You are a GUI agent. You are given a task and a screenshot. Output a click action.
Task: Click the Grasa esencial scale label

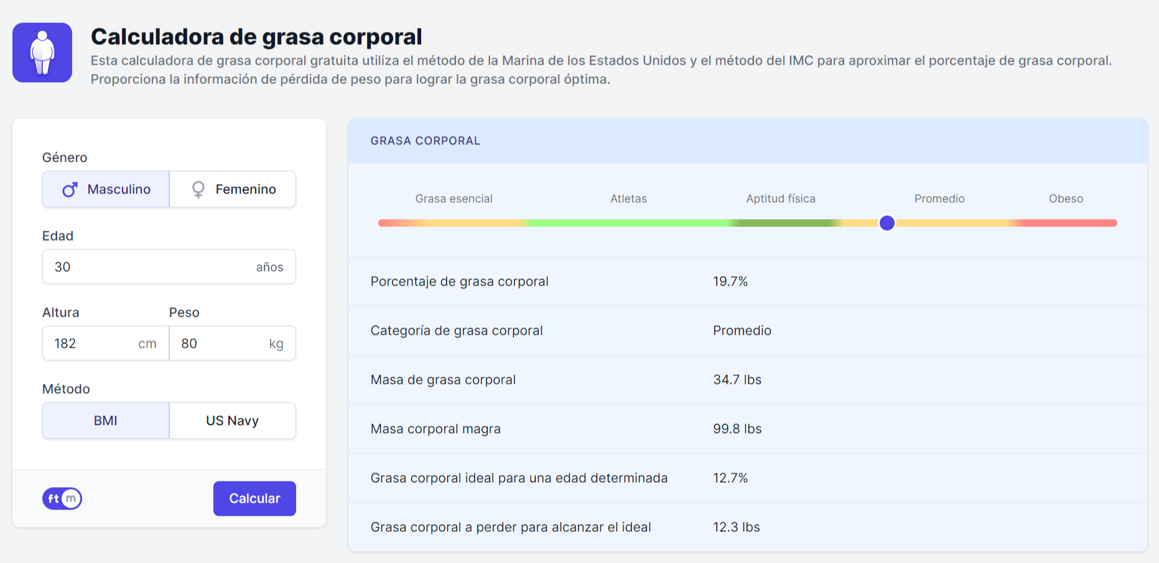(454, 198)
